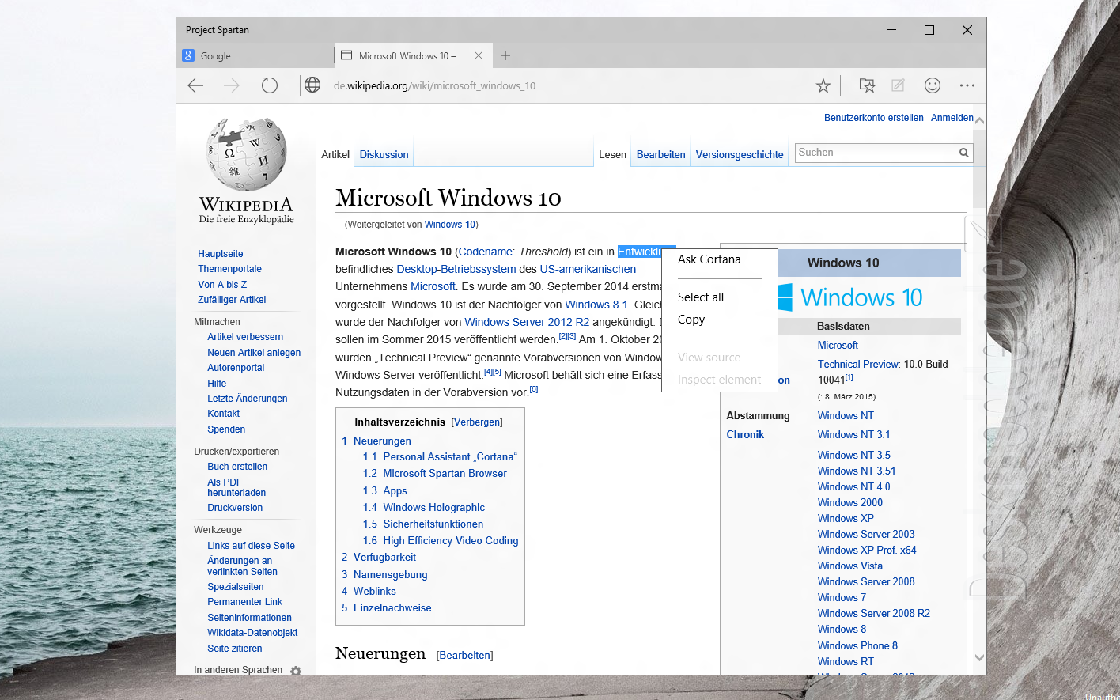Open Themenportale sidebar link
Screen dimensions: 1120x700
(229, 269)
